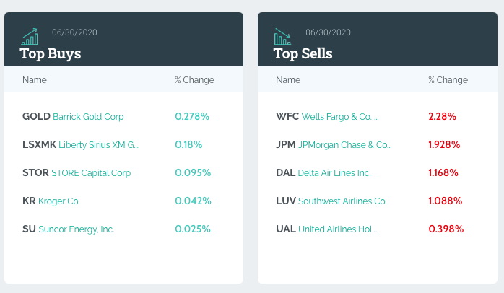Open the Kroger Co. stock page
504x293 pixels.
(x=58, y=201)
